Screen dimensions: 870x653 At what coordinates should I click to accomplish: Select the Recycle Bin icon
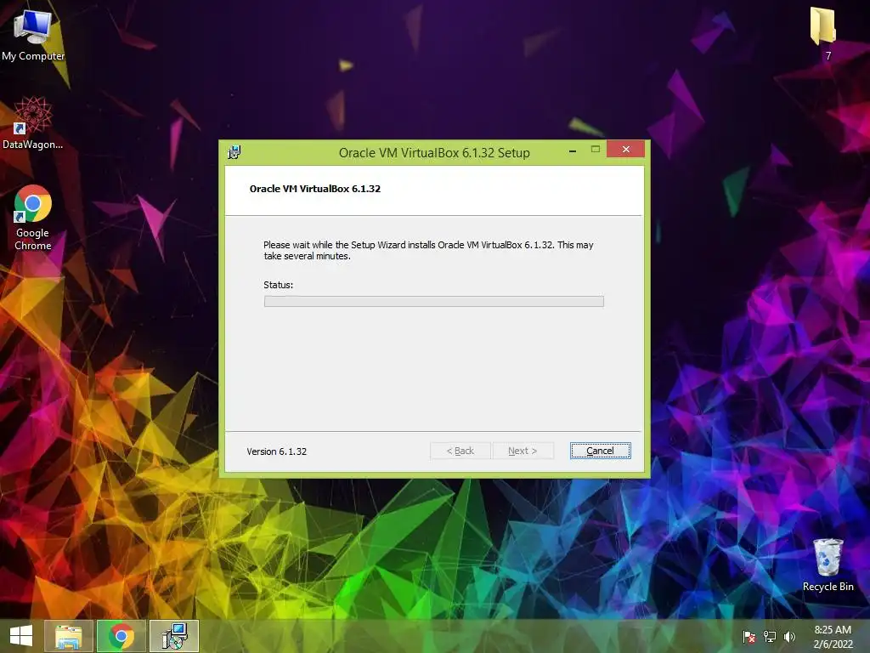pyautogui.click(x=828, y=565)
